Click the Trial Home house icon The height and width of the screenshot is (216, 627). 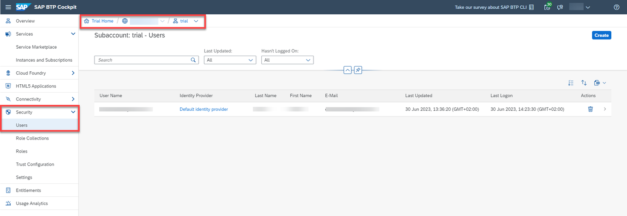click(87, 21)
